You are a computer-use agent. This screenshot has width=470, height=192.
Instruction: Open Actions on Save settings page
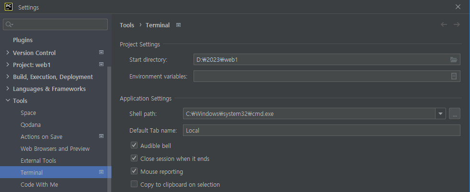coord(41,137)
